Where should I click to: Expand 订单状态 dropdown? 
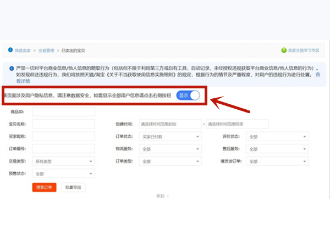[170, 137]
